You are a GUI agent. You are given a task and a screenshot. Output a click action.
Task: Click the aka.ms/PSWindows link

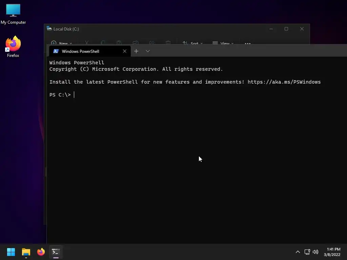point(284,82)
